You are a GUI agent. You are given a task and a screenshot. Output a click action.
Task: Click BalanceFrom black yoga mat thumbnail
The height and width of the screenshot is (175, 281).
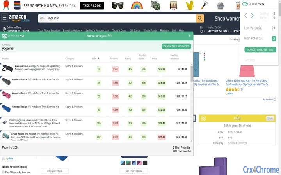[x=7, y=68]
